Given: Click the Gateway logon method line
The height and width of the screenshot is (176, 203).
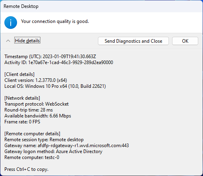Looking at the screenshot, I should [54, 151].
